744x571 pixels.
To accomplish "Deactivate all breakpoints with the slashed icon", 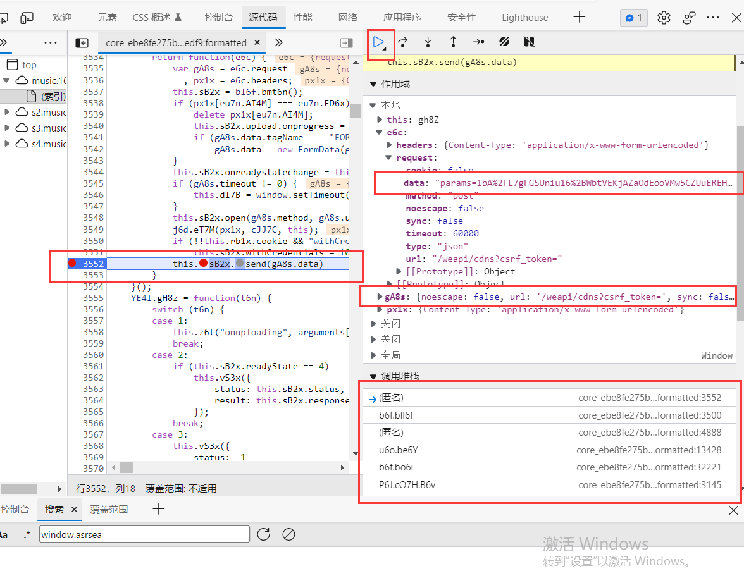I will [504, 42].
